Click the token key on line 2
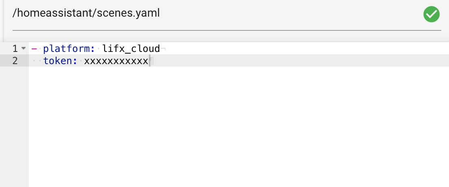Image resolution: width=449 pixels, height=187 pixels. coord(58,61)
